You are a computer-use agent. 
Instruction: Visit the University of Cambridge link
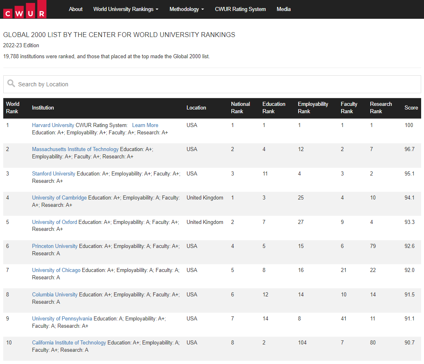pos(59,197)
